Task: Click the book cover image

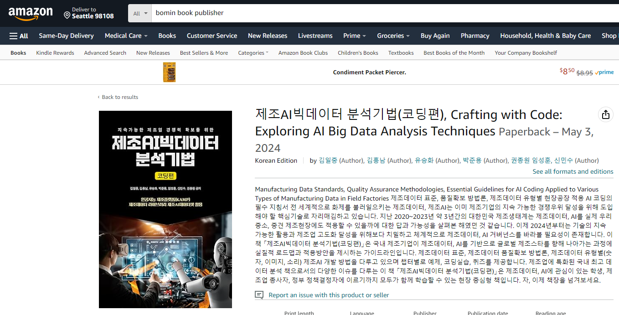Action: pyautogui.click(x=165, y=209)
